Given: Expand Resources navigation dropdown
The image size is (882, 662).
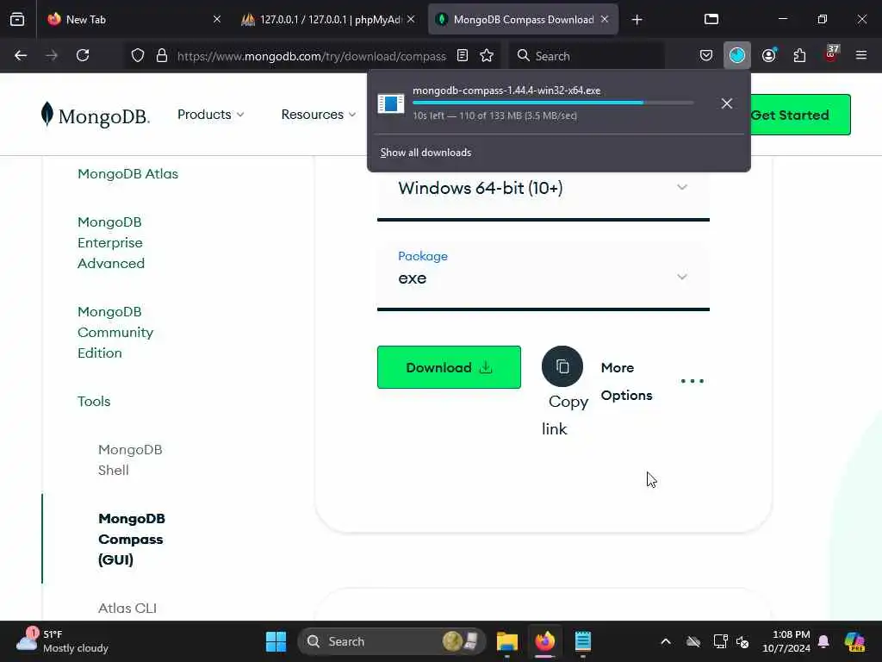Looking at the screenshot, I should [x=319, y=115].
